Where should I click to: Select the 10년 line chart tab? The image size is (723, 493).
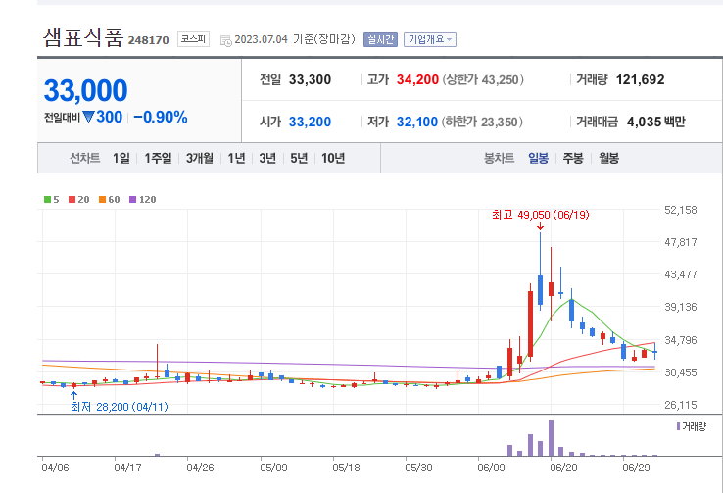click(x=333, y=158)
